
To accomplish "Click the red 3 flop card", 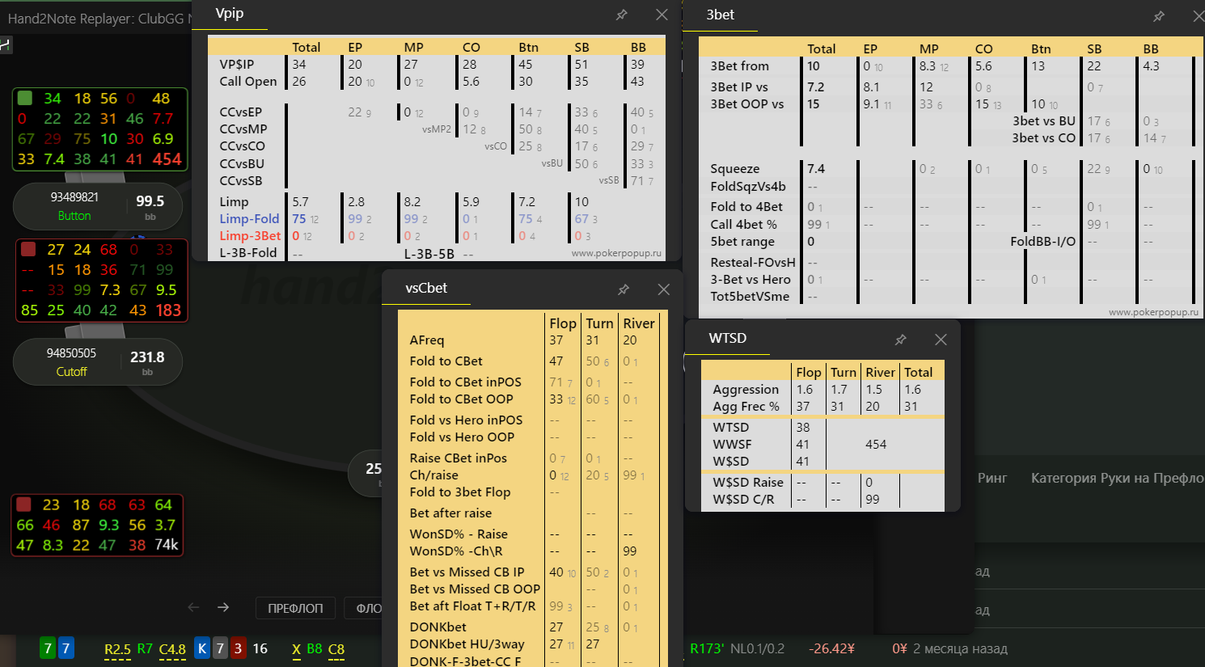I will click(x=238, y=648).
